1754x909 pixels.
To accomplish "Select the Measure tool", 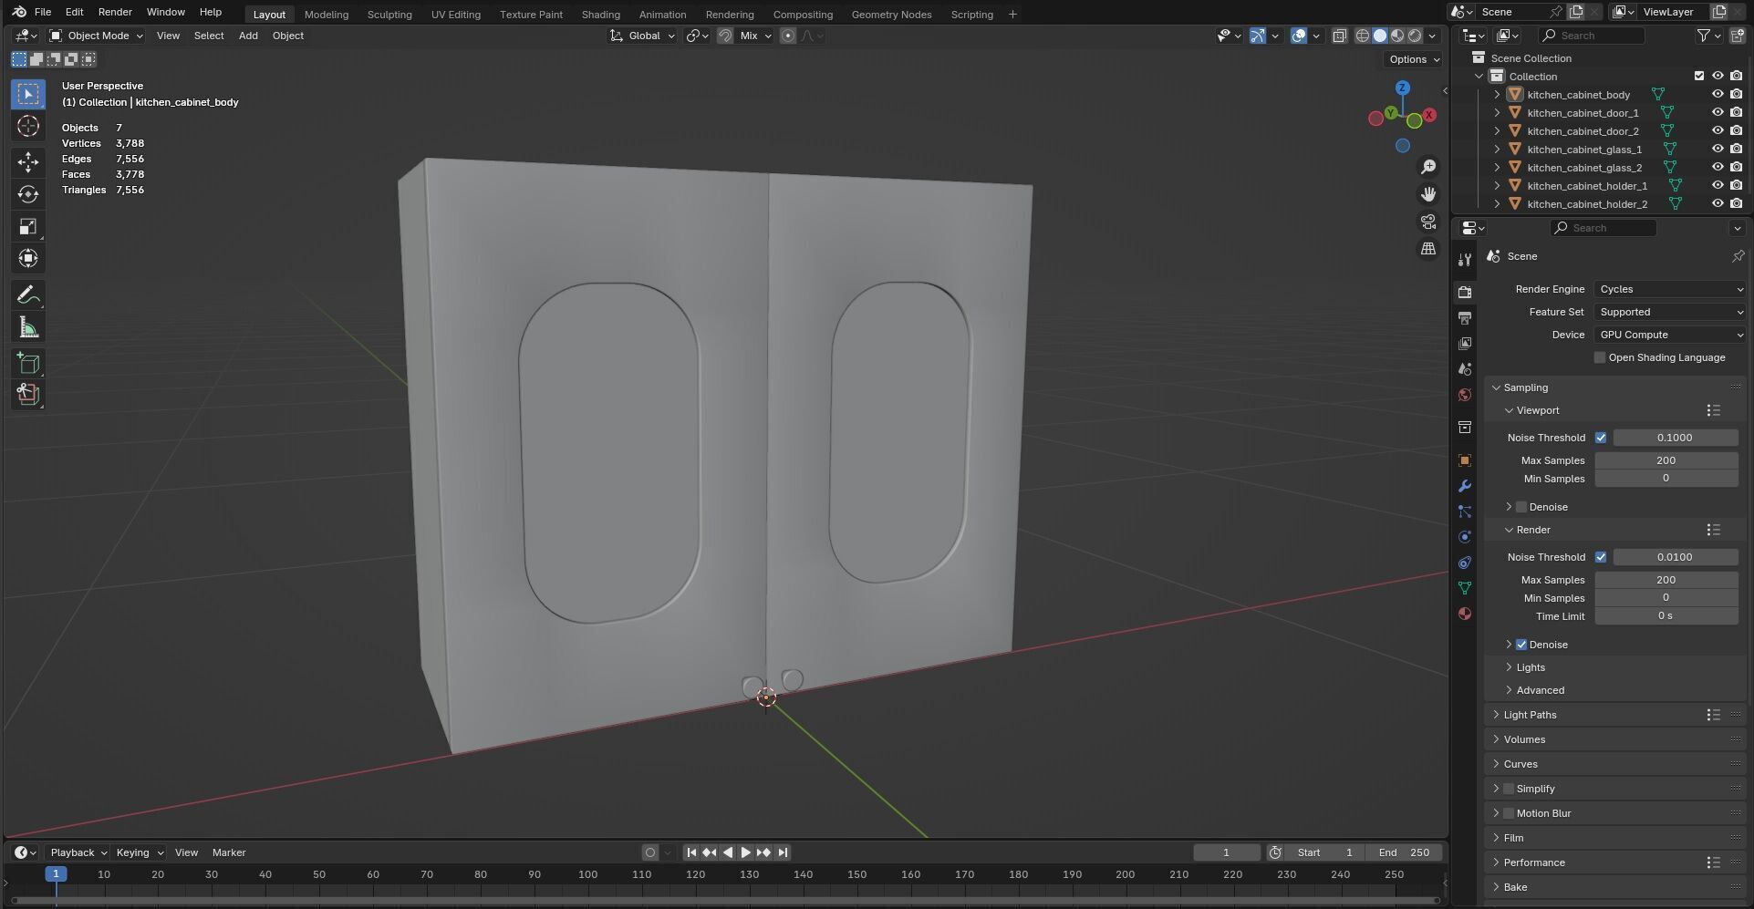I will coord(28,326).
